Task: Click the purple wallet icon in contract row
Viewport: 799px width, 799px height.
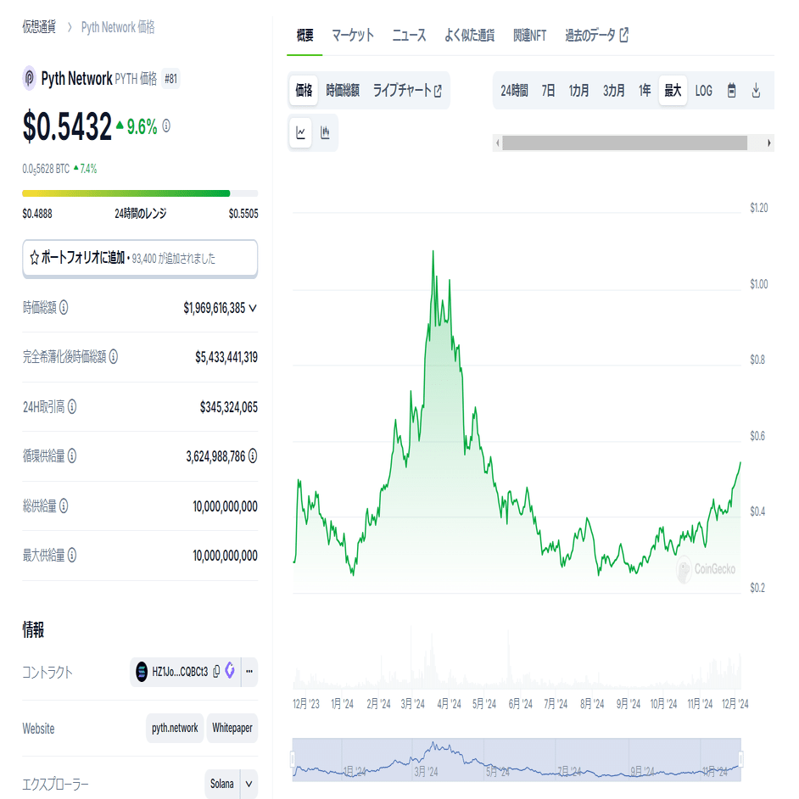Action: (230, 671)
